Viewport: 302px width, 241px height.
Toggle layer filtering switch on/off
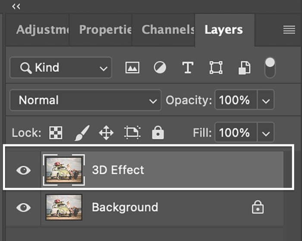(270, 67)
